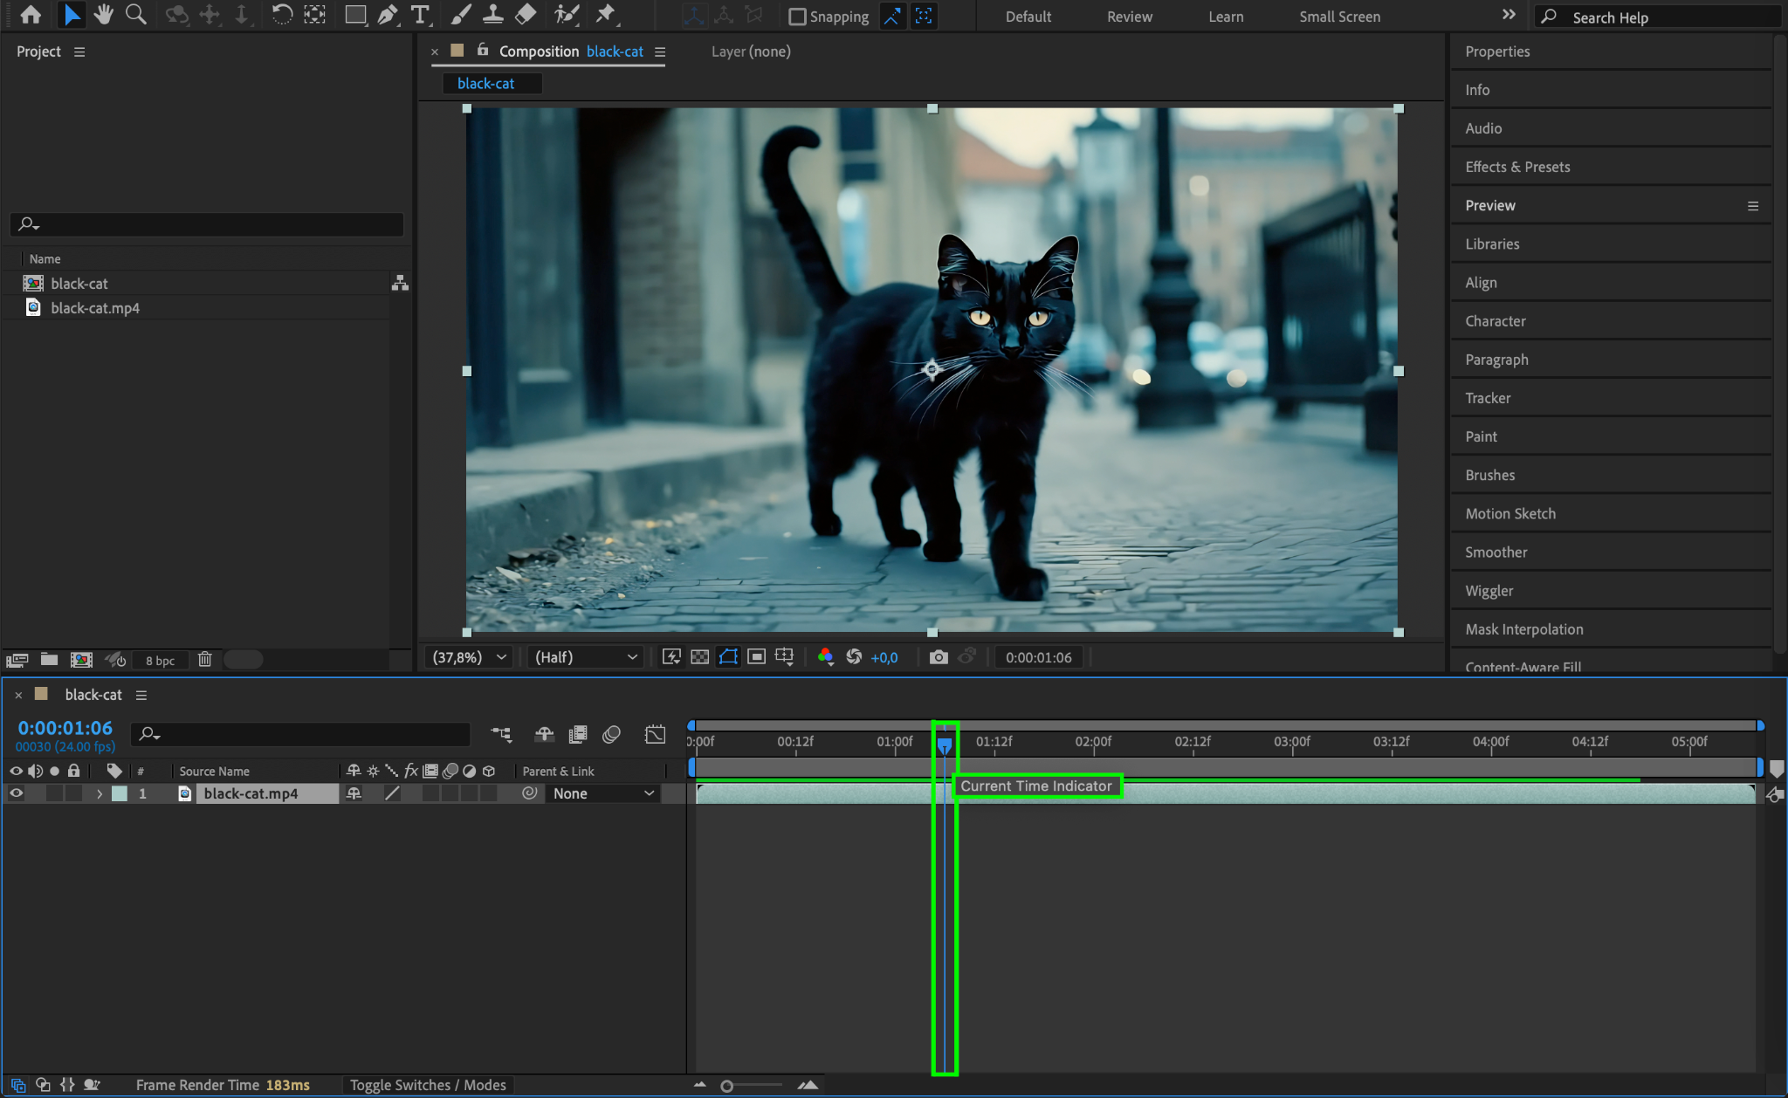1788x1098 pixels.
Task: Select the Zoom magnifier tool
Action: point(135,15)
